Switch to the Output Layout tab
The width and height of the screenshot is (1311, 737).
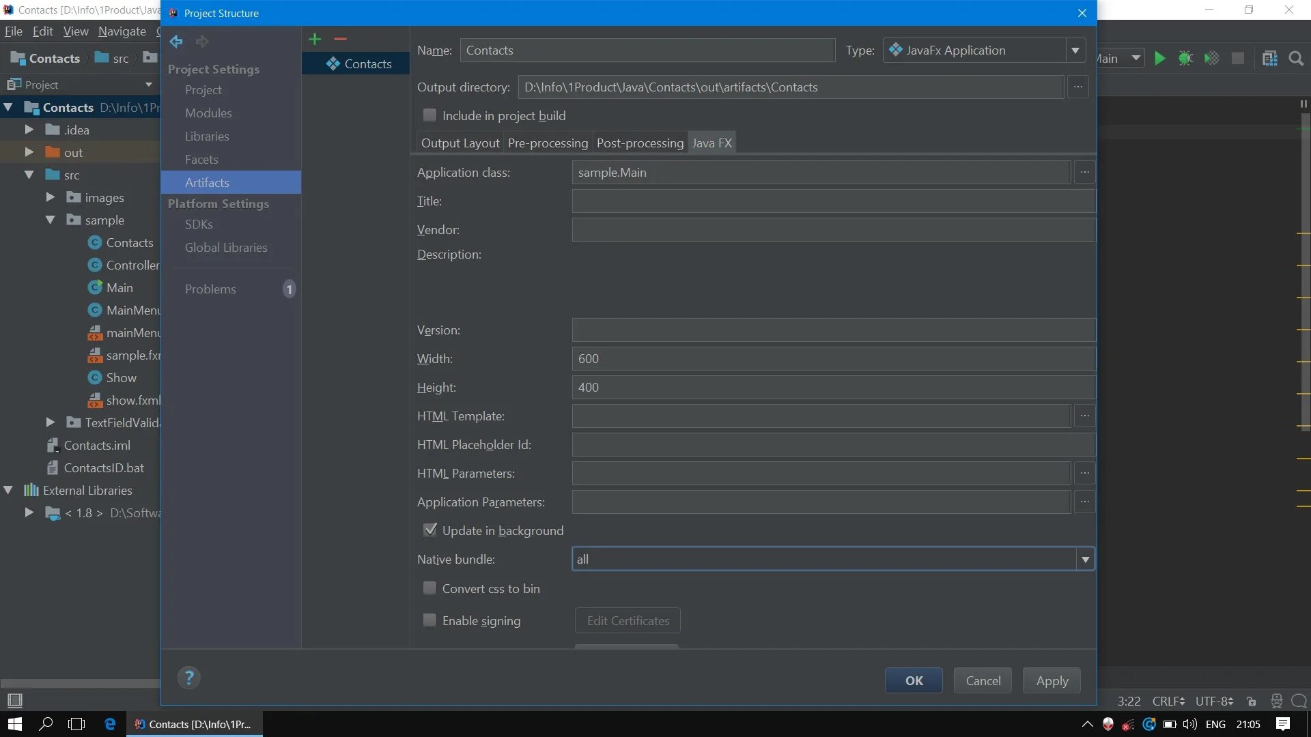(x=460, y=143)
